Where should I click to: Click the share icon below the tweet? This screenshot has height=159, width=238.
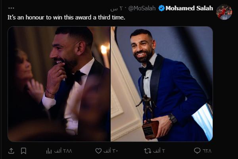11,151
